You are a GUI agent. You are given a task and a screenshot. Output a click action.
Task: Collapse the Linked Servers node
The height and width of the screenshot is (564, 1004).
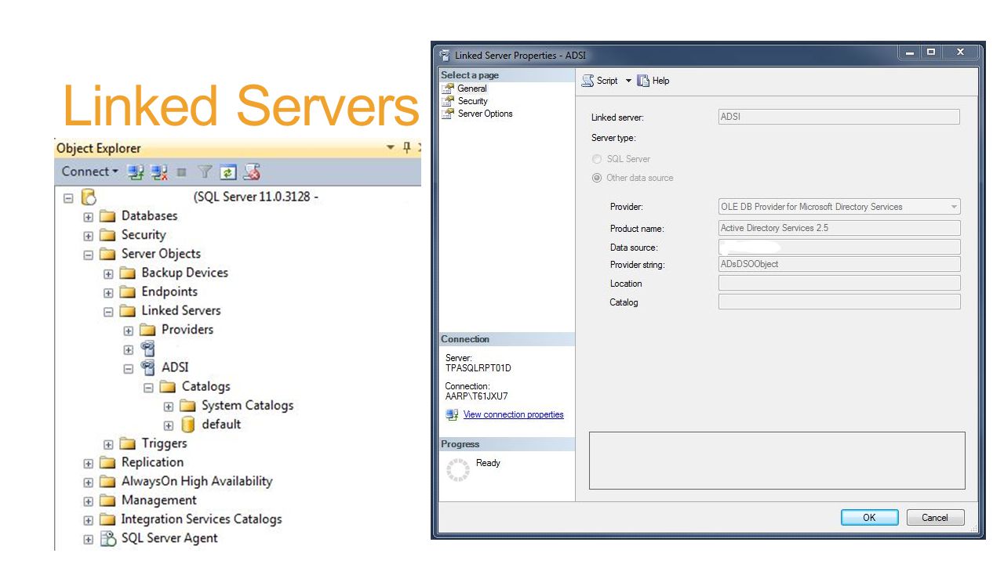(x=108, y=312)
